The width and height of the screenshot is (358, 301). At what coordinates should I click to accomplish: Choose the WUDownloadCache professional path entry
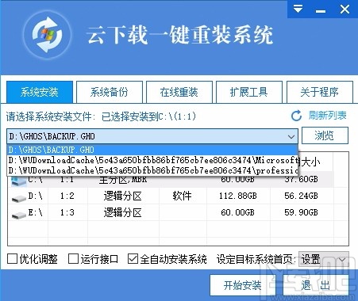pyautogui.click(x=152, y=170)
